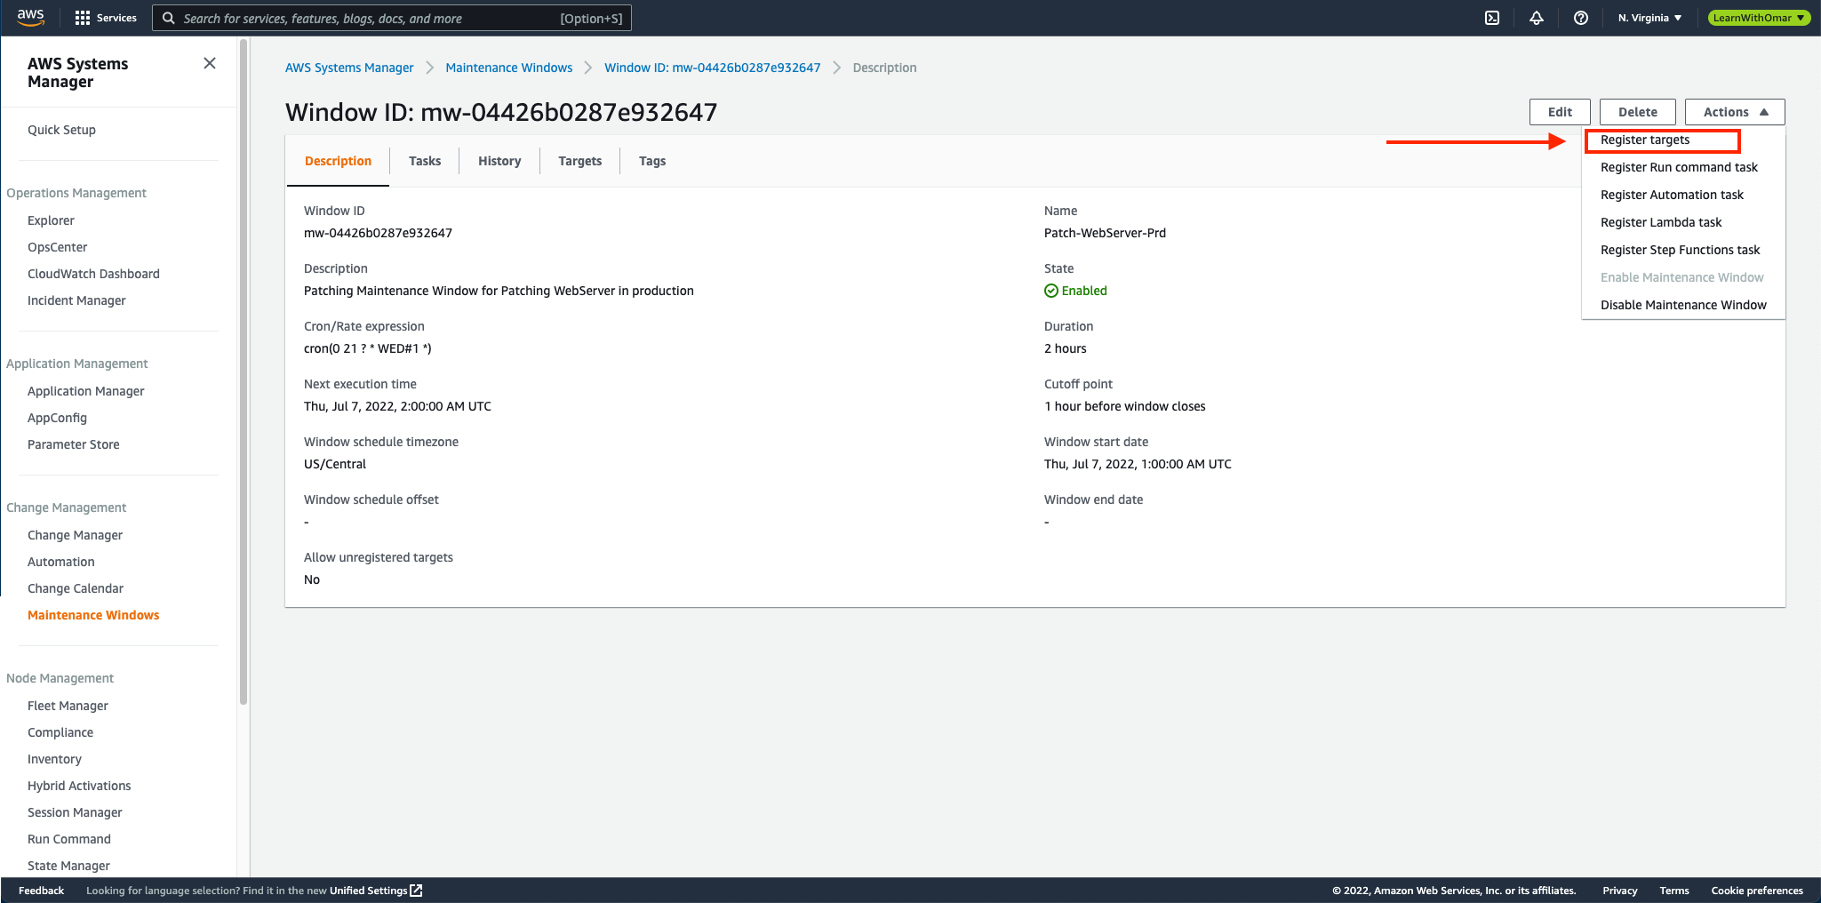Screen dimensions: 1821x903
Task: Switch to the Tasks tab
Action: pos(425,161)
